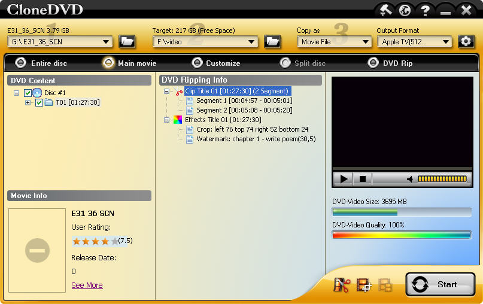Open output format settings gear
This screenshot has height=304, width=483.
[x=466, y=41]
